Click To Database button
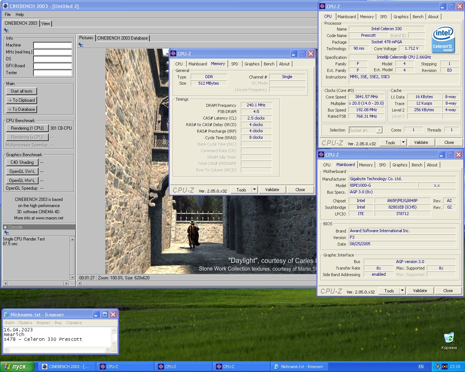The height and width of the screenshot is (372, 465). point(21,109)
